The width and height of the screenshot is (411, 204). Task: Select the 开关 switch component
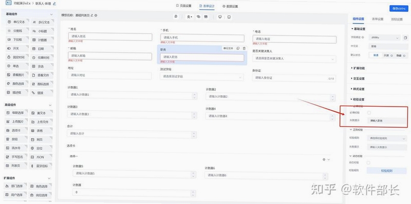17,48
